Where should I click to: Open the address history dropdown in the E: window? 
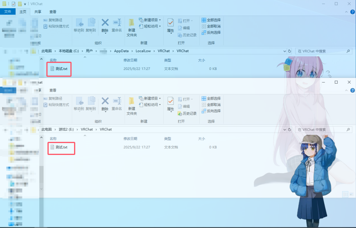284,129
